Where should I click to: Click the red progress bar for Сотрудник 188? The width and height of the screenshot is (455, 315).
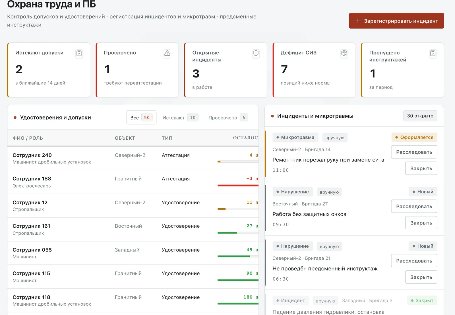click(x=238, y=185)
